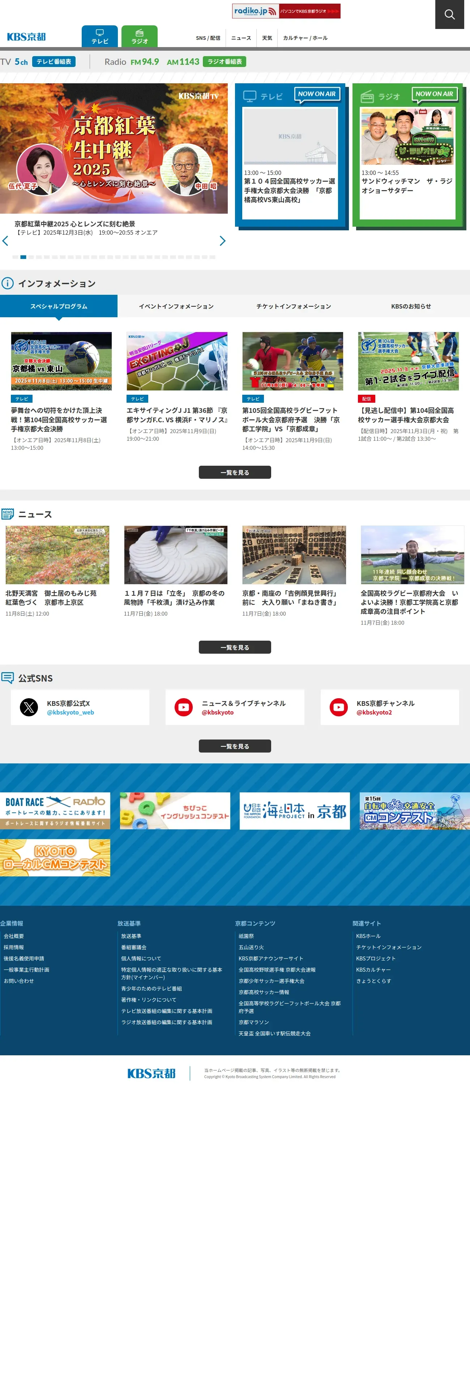The image size is (470, 1395).
Task: Open the ラジオ番組表 button
Action: (225, 62)
